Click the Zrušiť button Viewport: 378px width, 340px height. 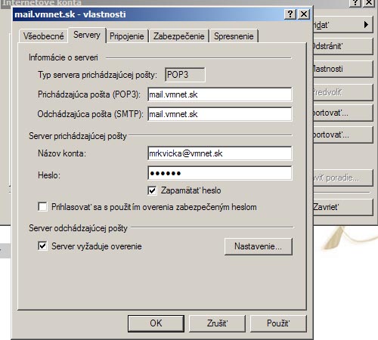coord(217,323)
